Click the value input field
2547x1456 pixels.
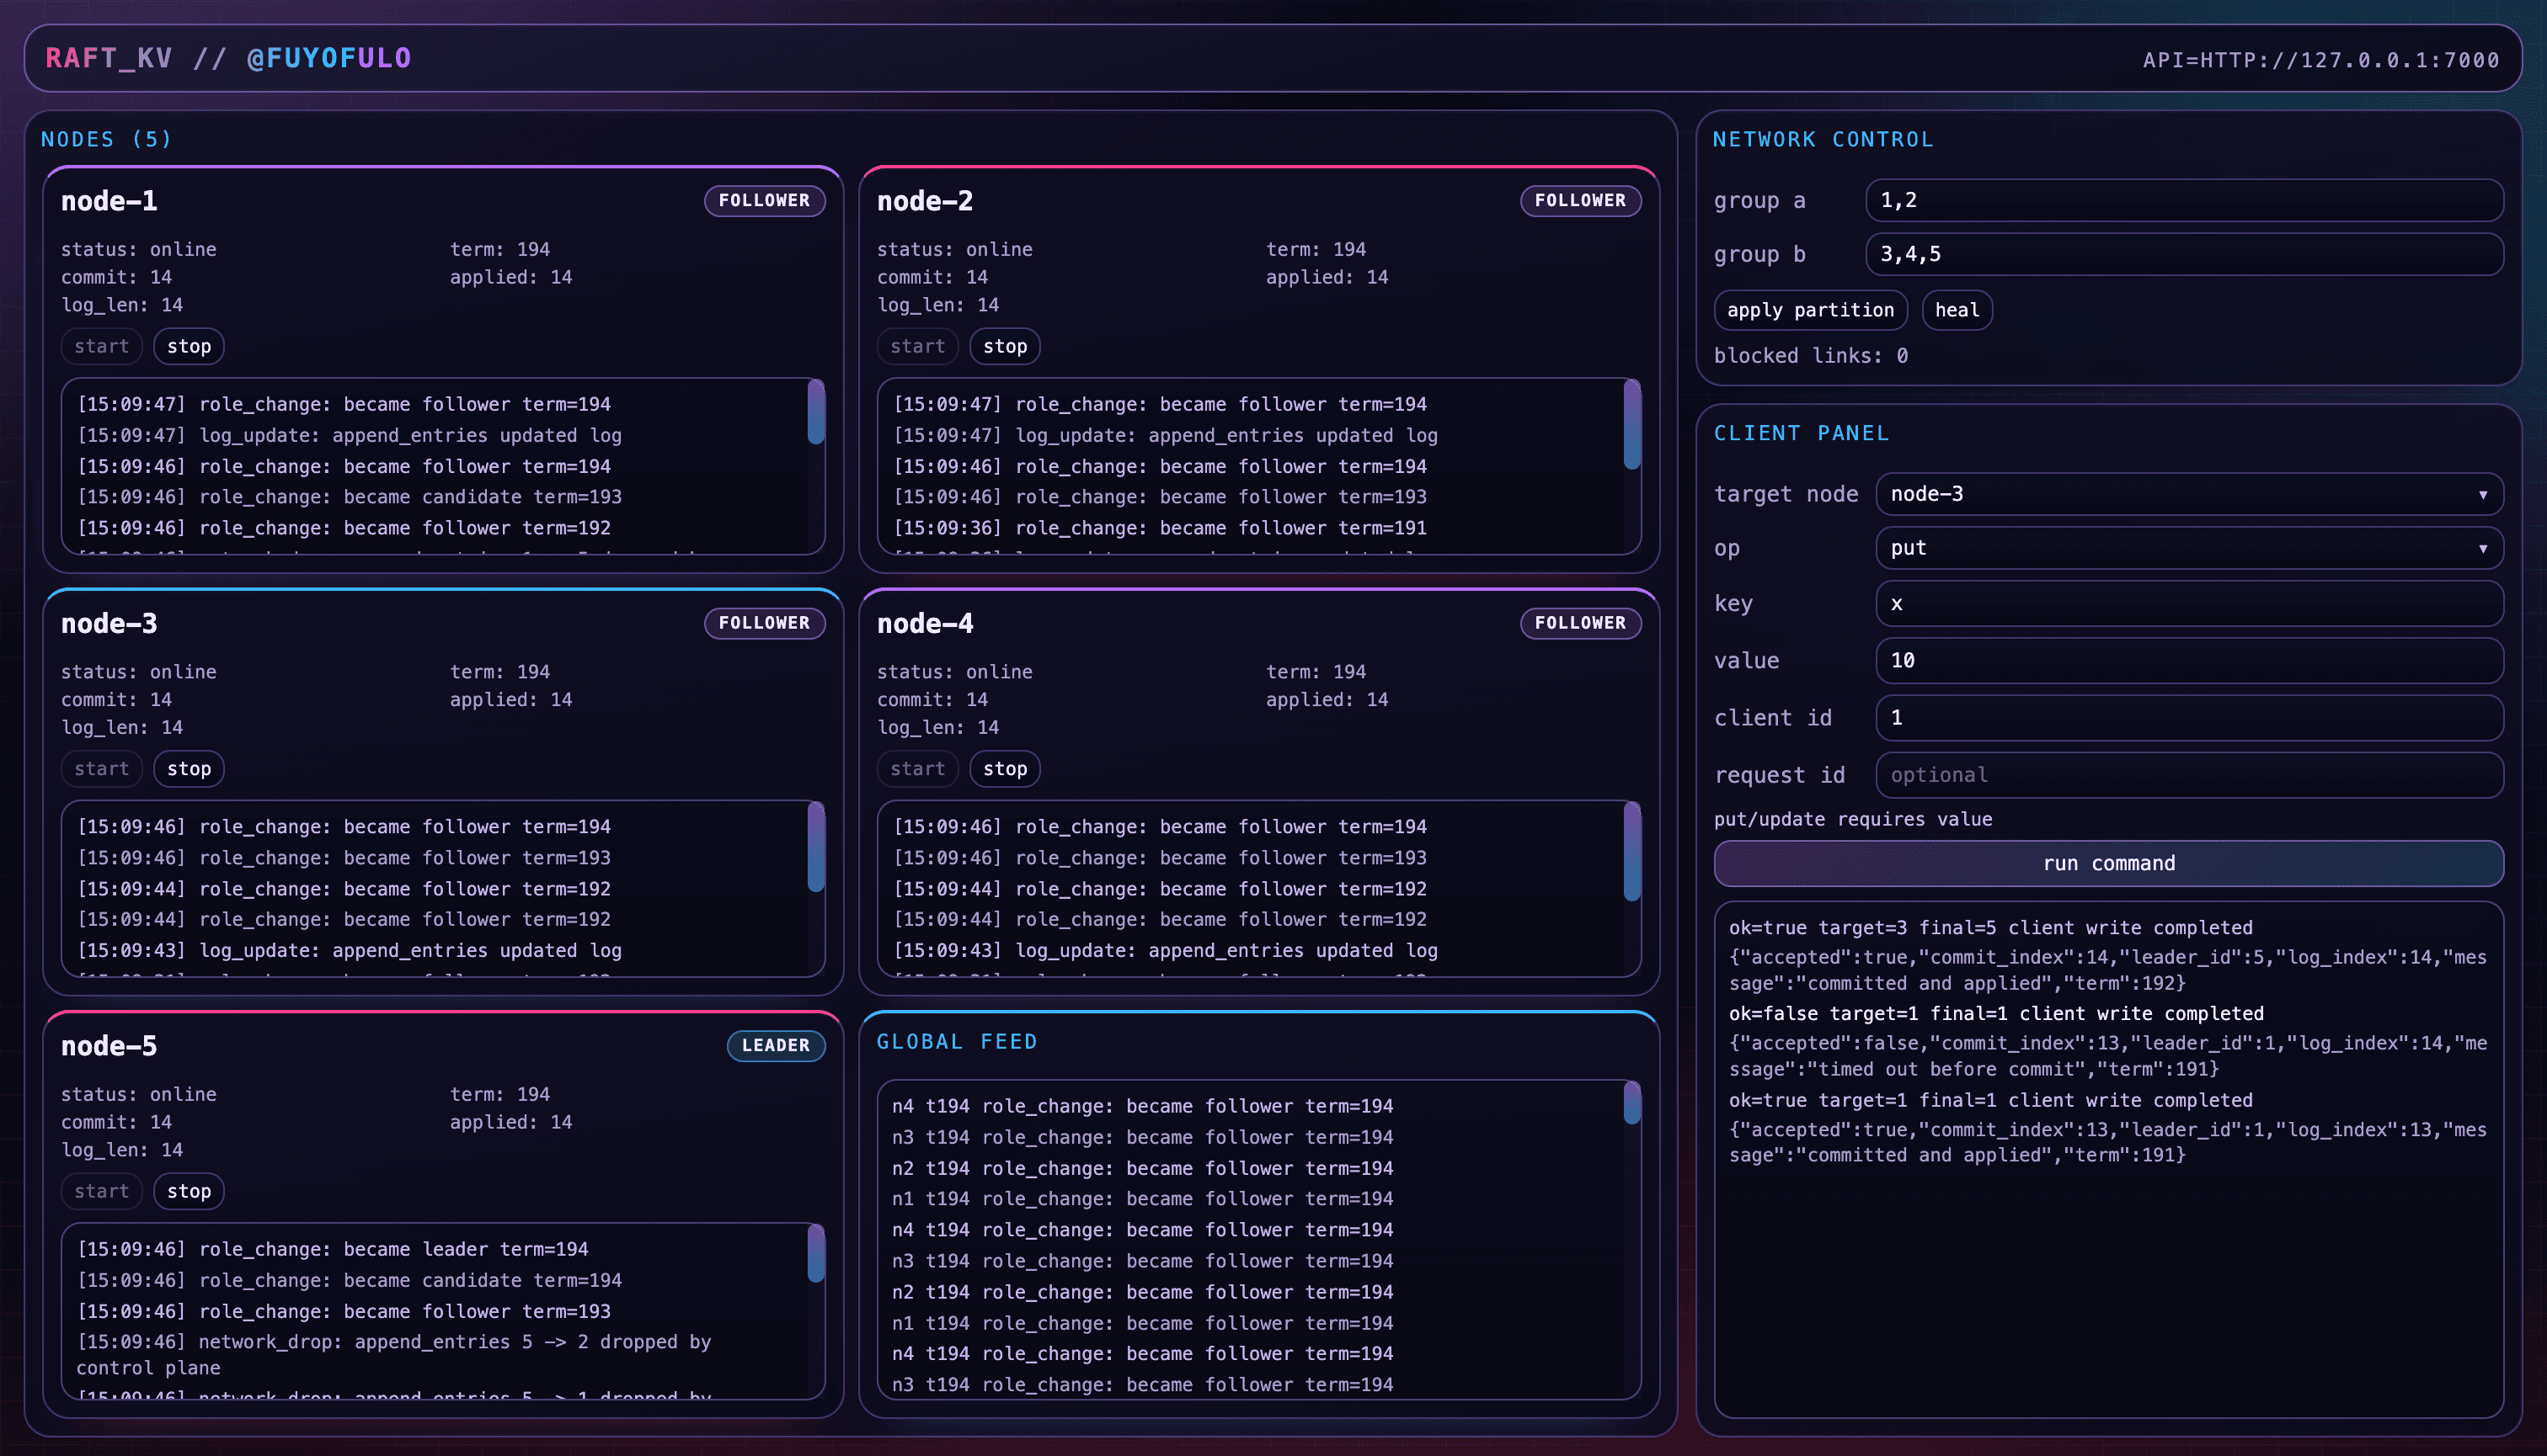click(x=2189, y=660)
